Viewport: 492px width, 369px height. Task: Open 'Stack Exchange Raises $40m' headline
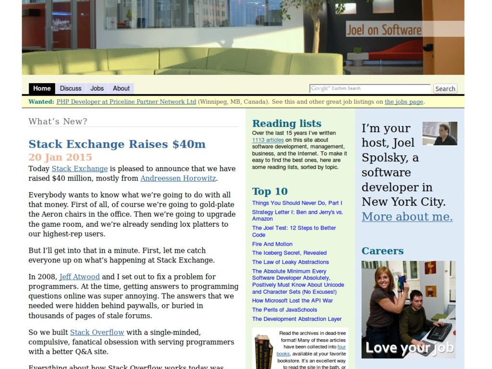[117, 144]
